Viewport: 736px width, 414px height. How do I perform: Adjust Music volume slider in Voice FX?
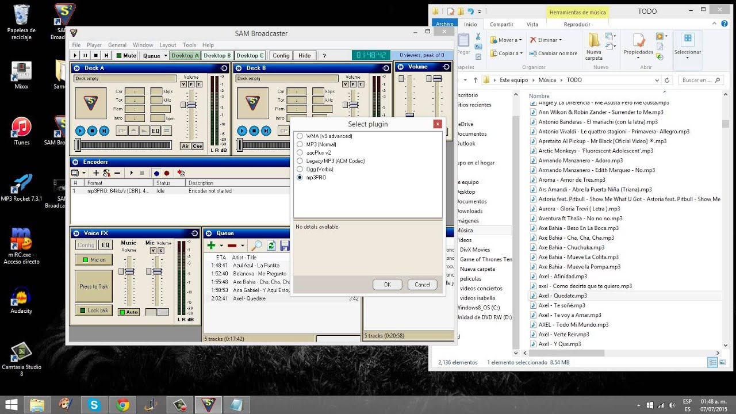coord(129,271)
